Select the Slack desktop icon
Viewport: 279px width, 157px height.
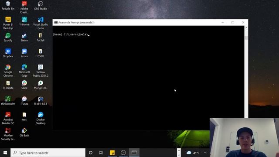24,85
